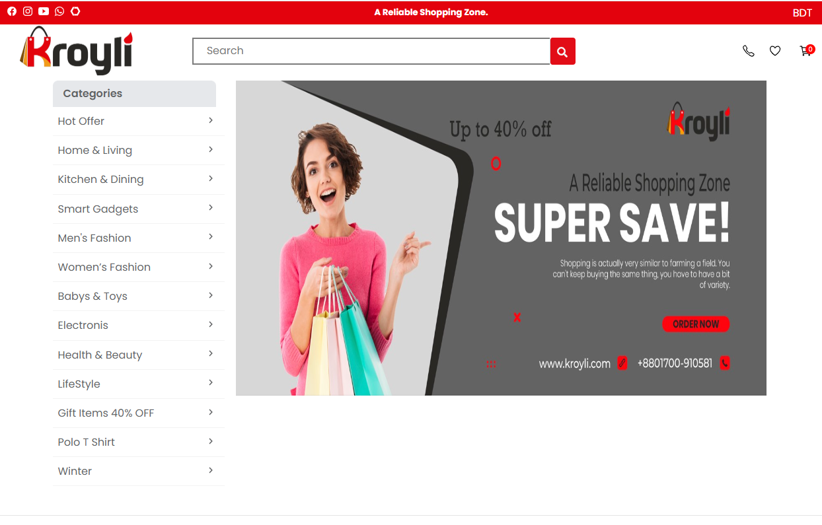822x525 pixels.
Task: Expand the Hot Offer category chevron
Action: tap(211, 120)
